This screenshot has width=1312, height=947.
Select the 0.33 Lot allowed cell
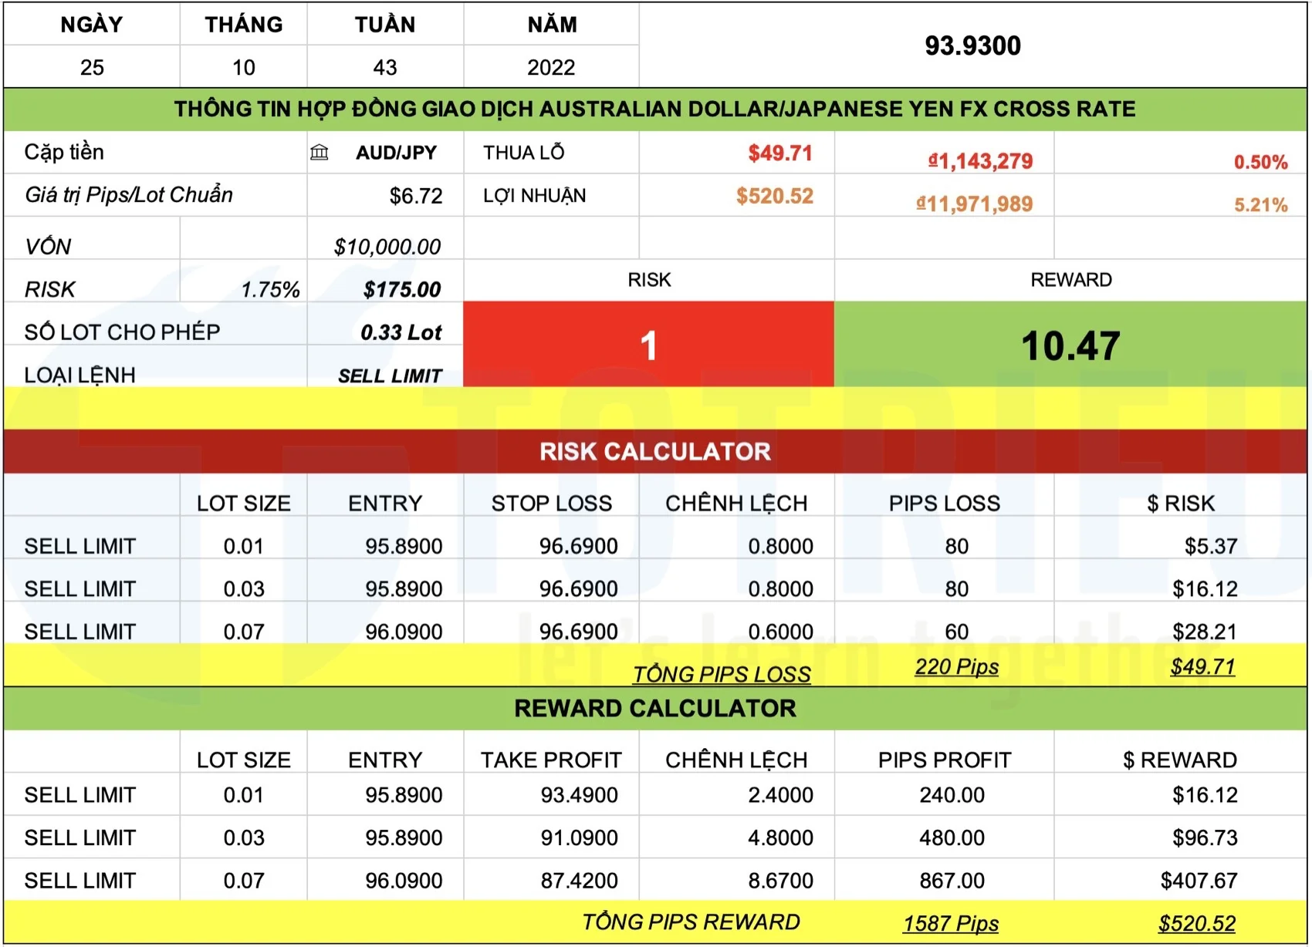click(401, 332)
